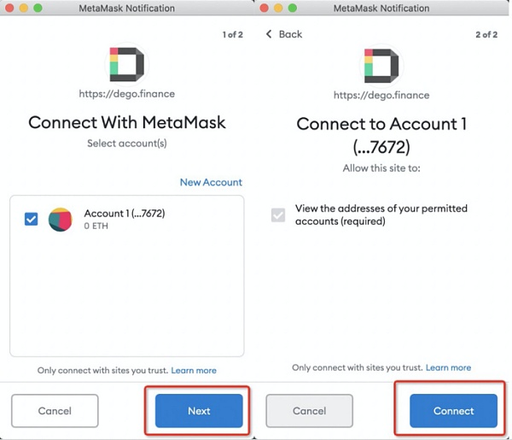Viewport: 512px width, 440px height.
Task: Select the Account 1 (...7672) row
Action: pos(126,219)
